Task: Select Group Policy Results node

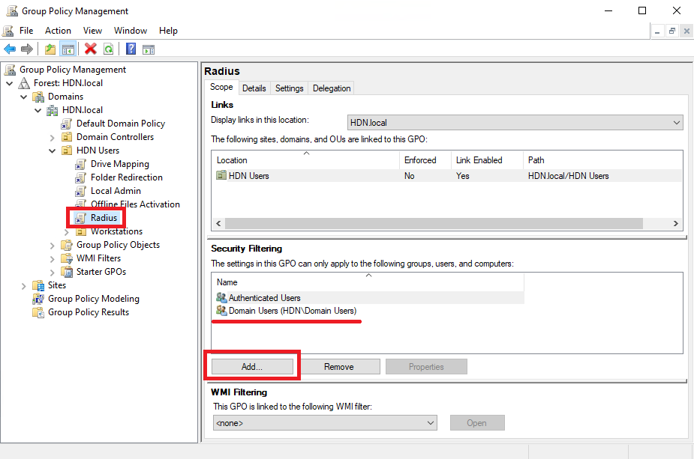Action: point(89,312)
